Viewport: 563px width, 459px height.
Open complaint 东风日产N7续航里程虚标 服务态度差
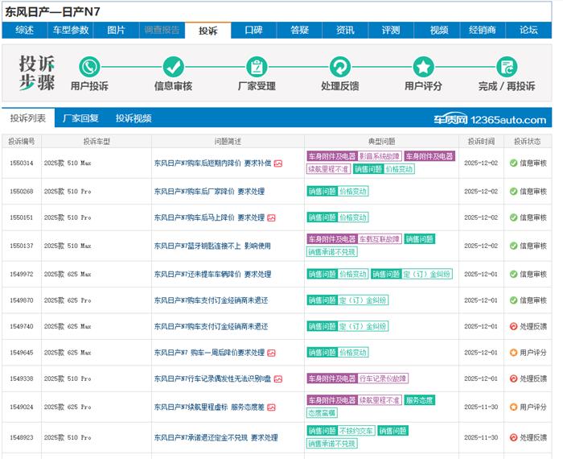tap(208, 407)
